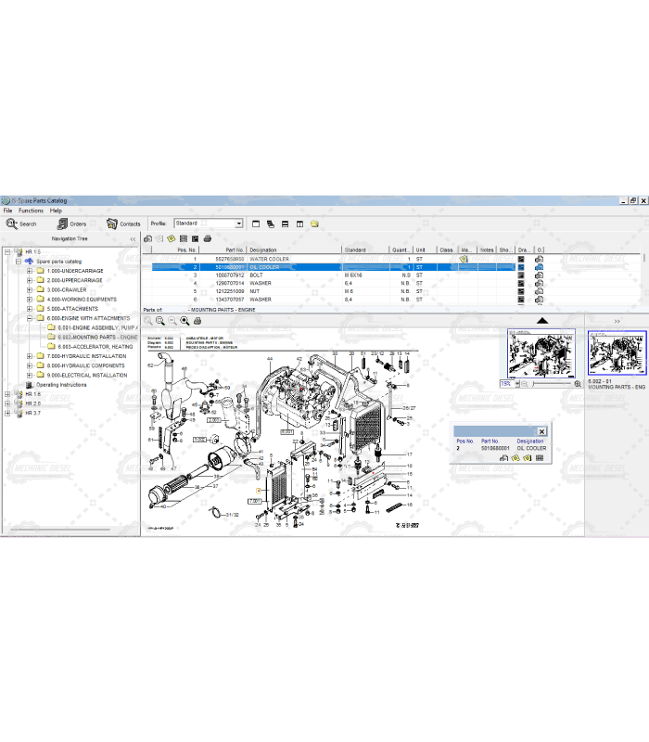Click the single-window layout icon next to Profile
Screen dimensions: 649x742
(256, 224)
